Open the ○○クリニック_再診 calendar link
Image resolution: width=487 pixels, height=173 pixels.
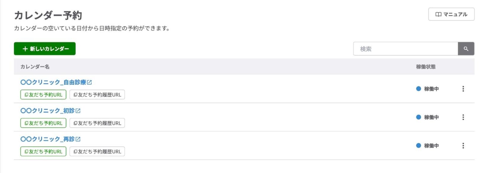[47, 139]
